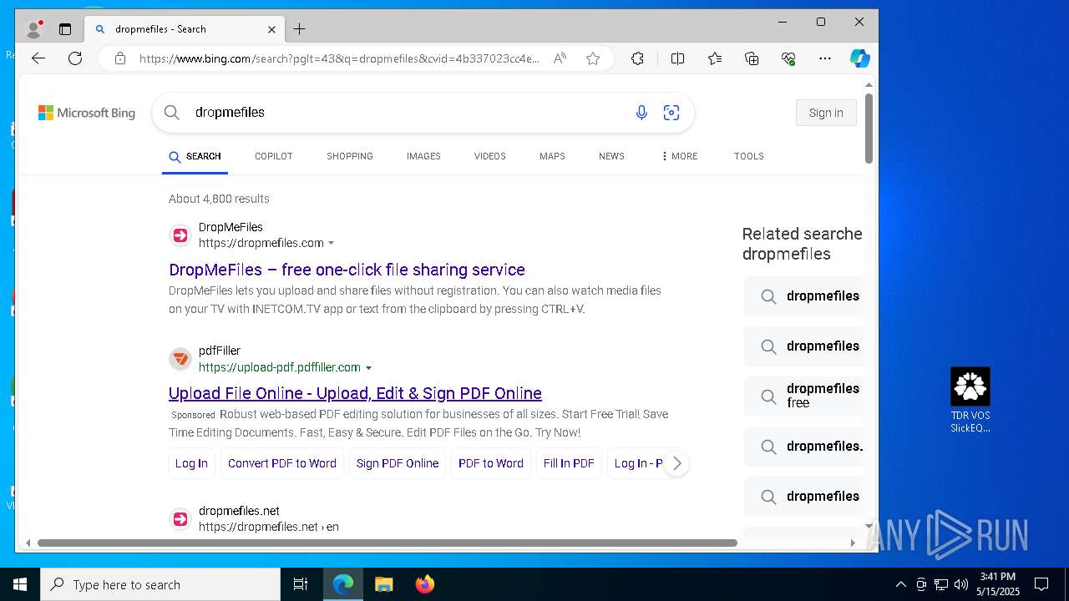
Task: Switch to the SHOPPING tab
Action: pos(350,156)
